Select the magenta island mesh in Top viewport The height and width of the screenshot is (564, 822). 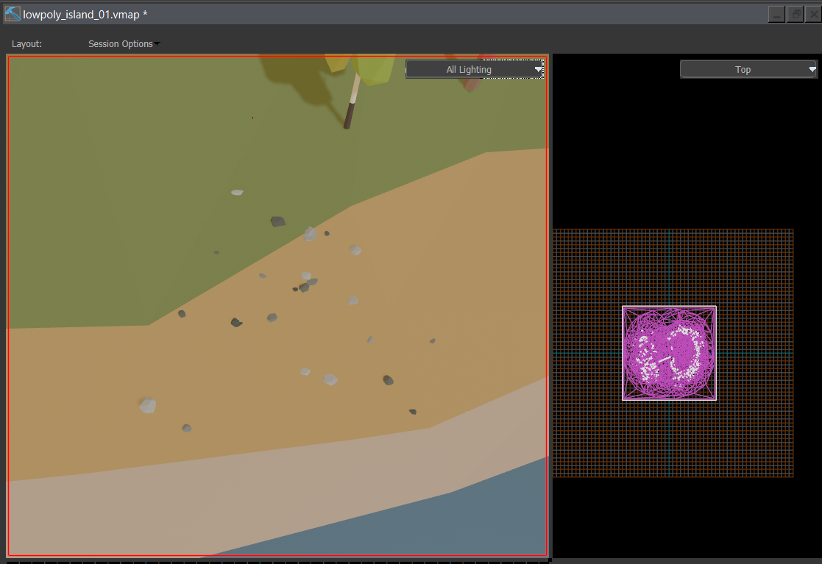tap(668, 353)
